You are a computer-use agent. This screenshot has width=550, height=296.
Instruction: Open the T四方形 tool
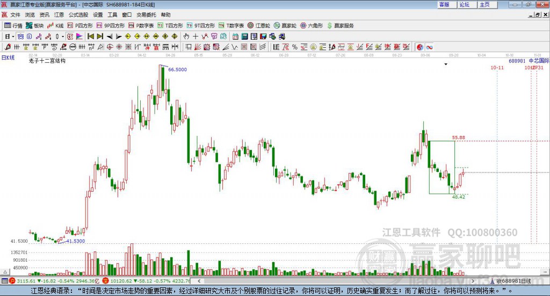click(x=170, y=26)
